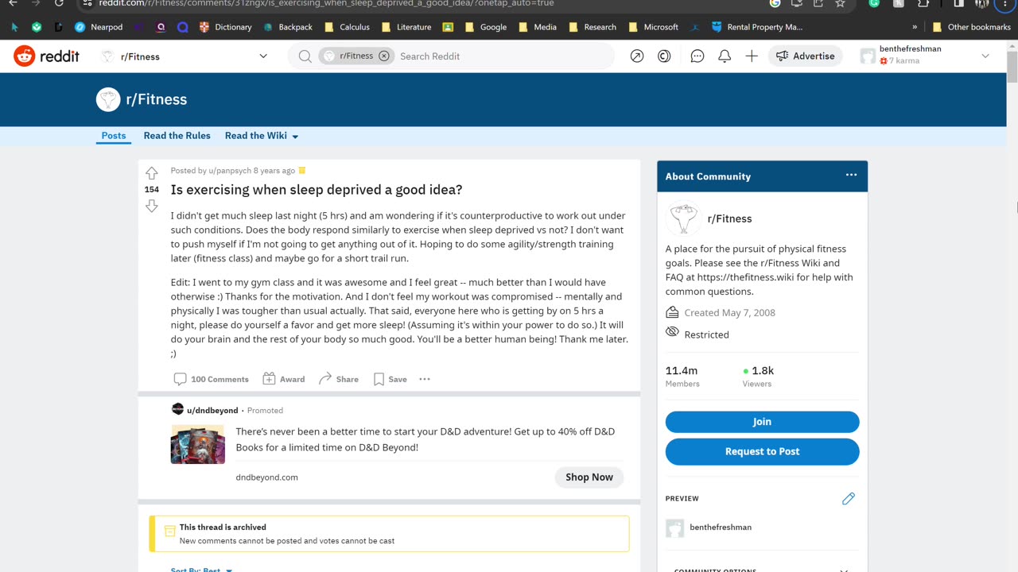Click the browser back arrow
Viewport: 1018px width, 572px height.
(x=13, y=3)
